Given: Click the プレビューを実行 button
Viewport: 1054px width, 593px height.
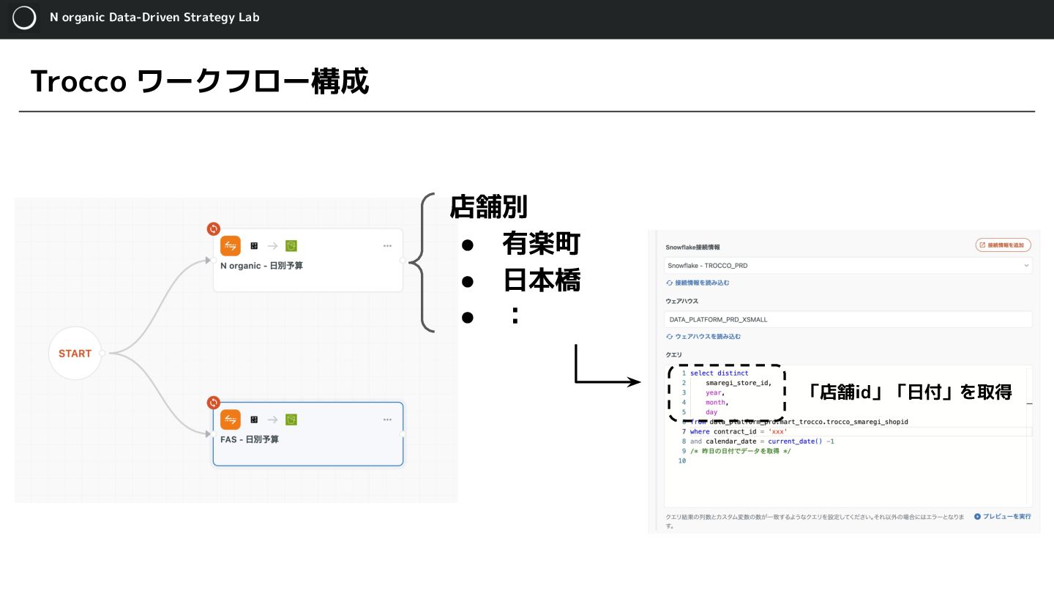Looking at the screenshot, I should click(1003, 516).
